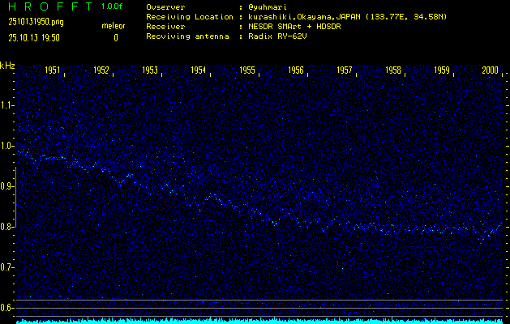Image resolution: width=510 pixels, height=324 pixels.
Task: Click the 1958 time marker
Action: point(393,71)
